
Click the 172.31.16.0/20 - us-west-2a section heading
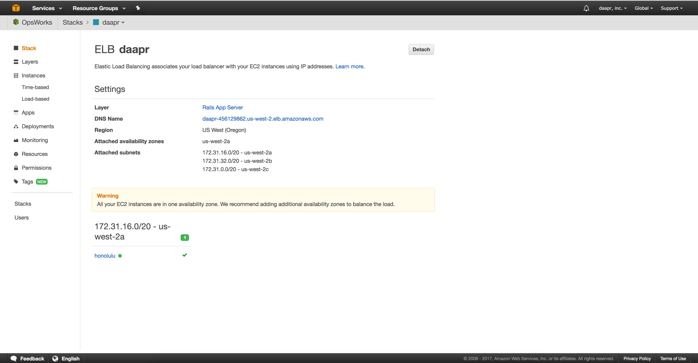point(133,231)
